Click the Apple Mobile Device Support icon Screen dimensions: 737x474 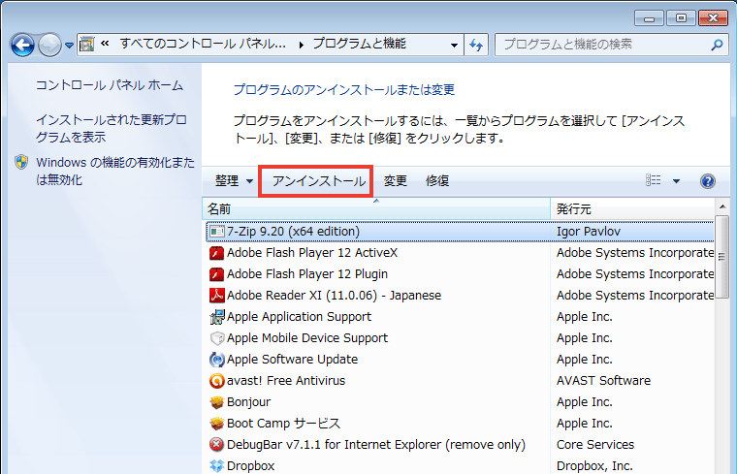[216, 338]
